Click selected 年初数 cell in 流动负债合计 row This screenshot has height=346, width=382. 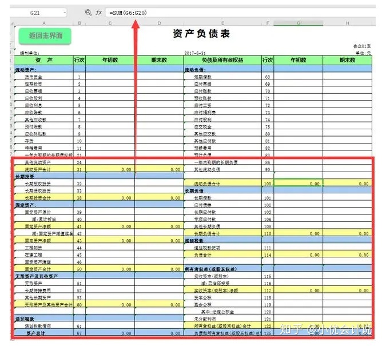(x=299, y=183)
